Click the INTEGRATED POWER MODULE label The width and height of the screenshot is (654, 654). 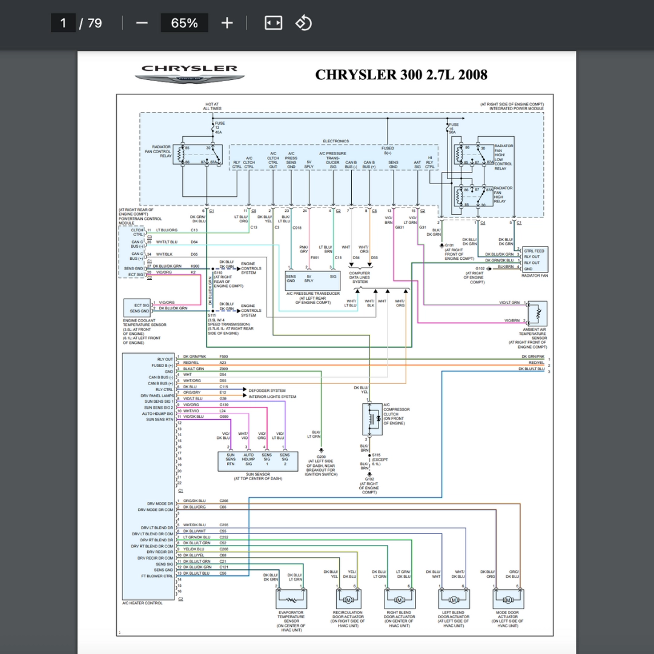point(517,108)
